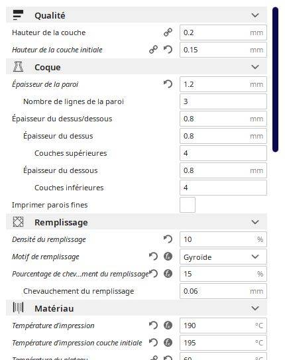Click the Nombre de lignes de la paroi field

tap(223, 101)
